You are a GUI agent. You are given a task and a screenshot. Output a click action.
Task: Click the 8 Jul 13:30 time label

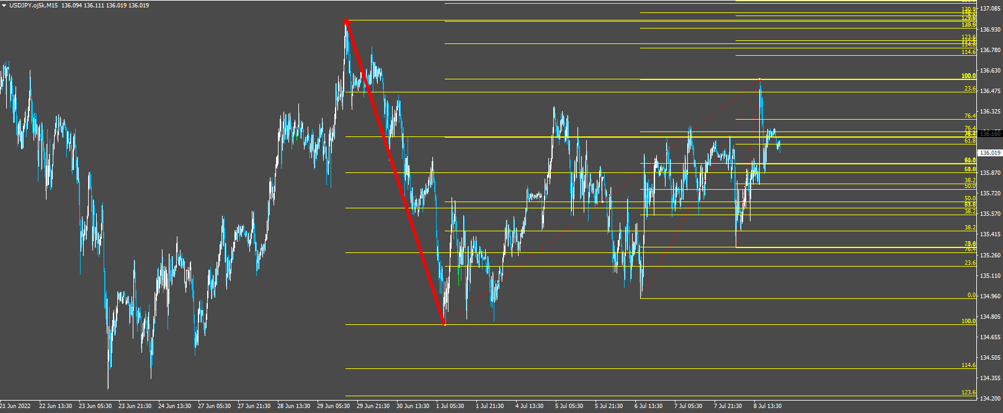[x=768, y=406]
